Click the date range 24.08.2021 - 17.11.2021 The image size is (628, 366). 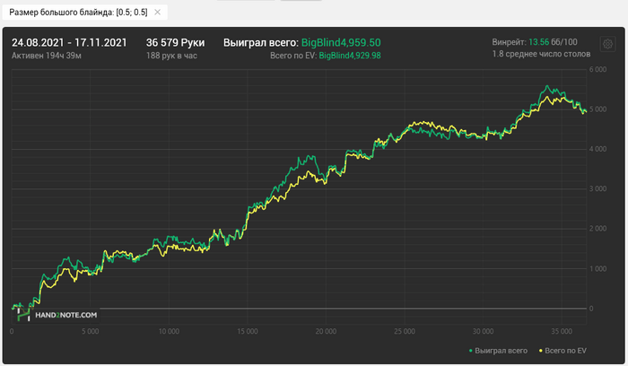(x=69, y=42)
